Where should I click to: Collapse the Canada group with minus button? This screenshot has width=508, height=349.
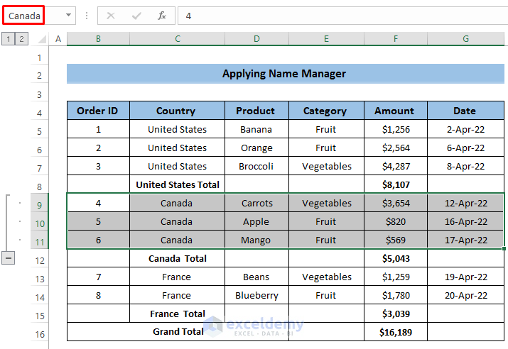[9, 258]
